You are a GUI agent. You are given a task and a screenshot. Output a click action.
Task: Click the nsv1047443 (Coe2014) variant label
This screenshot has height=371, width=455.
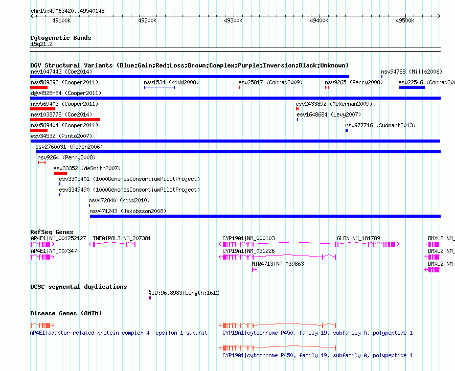point(61,72)
